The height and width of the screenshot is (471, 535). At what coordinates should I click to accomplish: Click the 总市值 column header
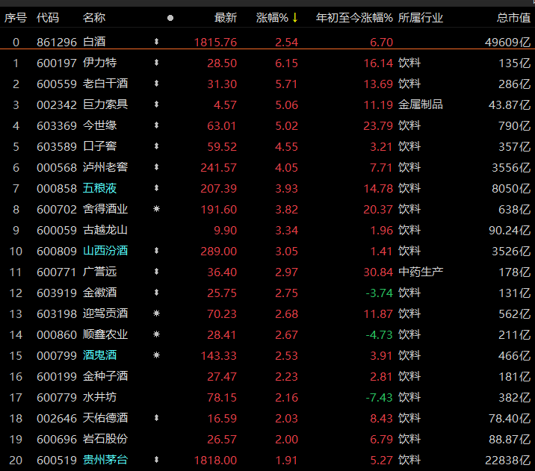click(x=513, y=18)
